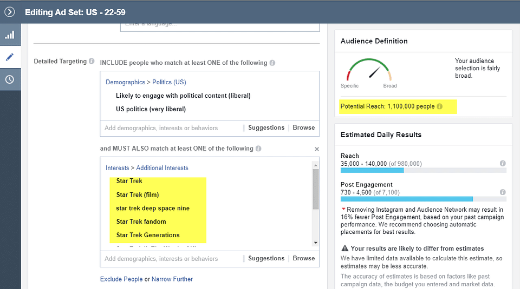Click the Post Engagement progress bar
The height and width of the screenshot is (289, 520).
[424, 199]
